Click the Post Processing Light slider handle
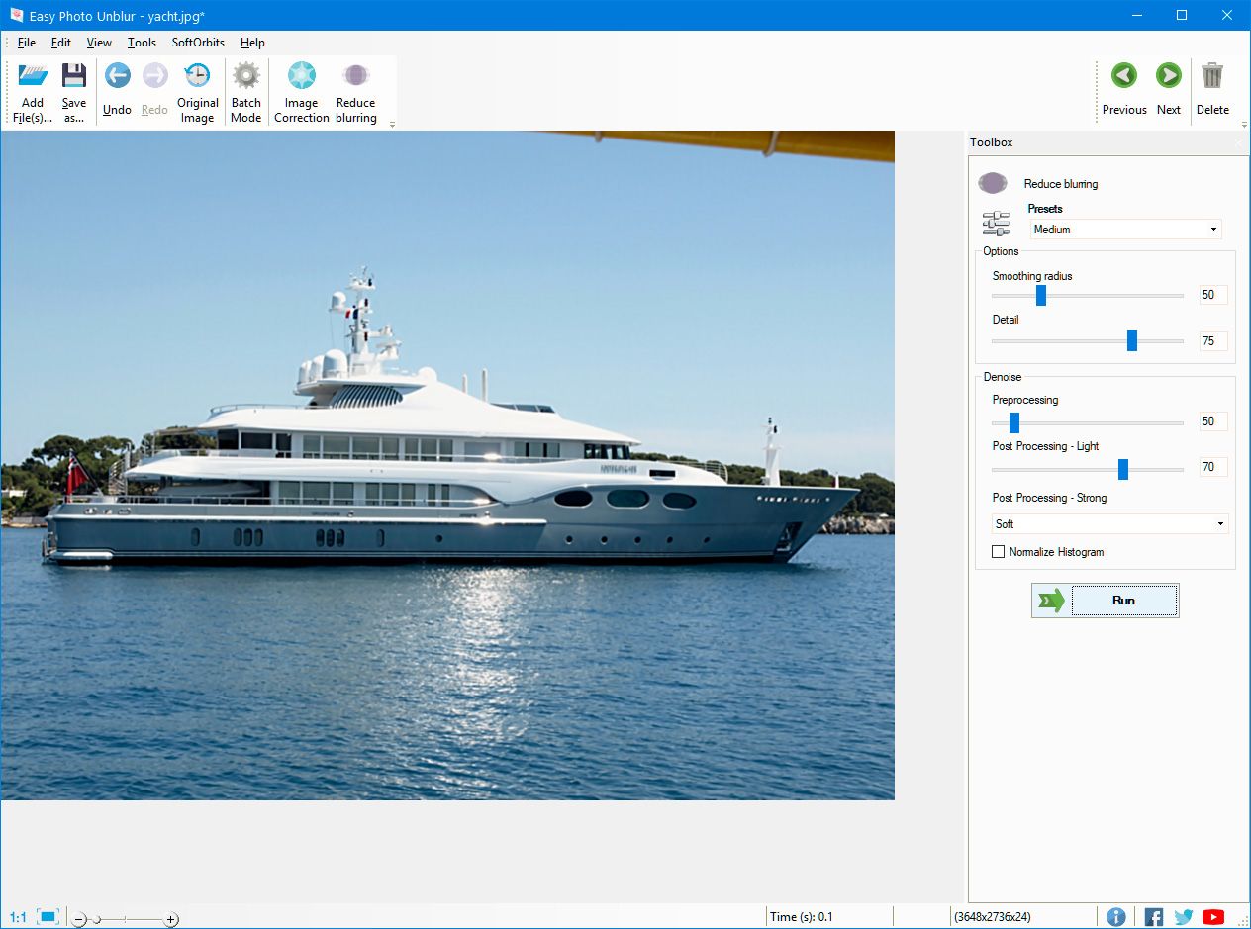Screen dimensions: 1251x929 coord(1123,468)
